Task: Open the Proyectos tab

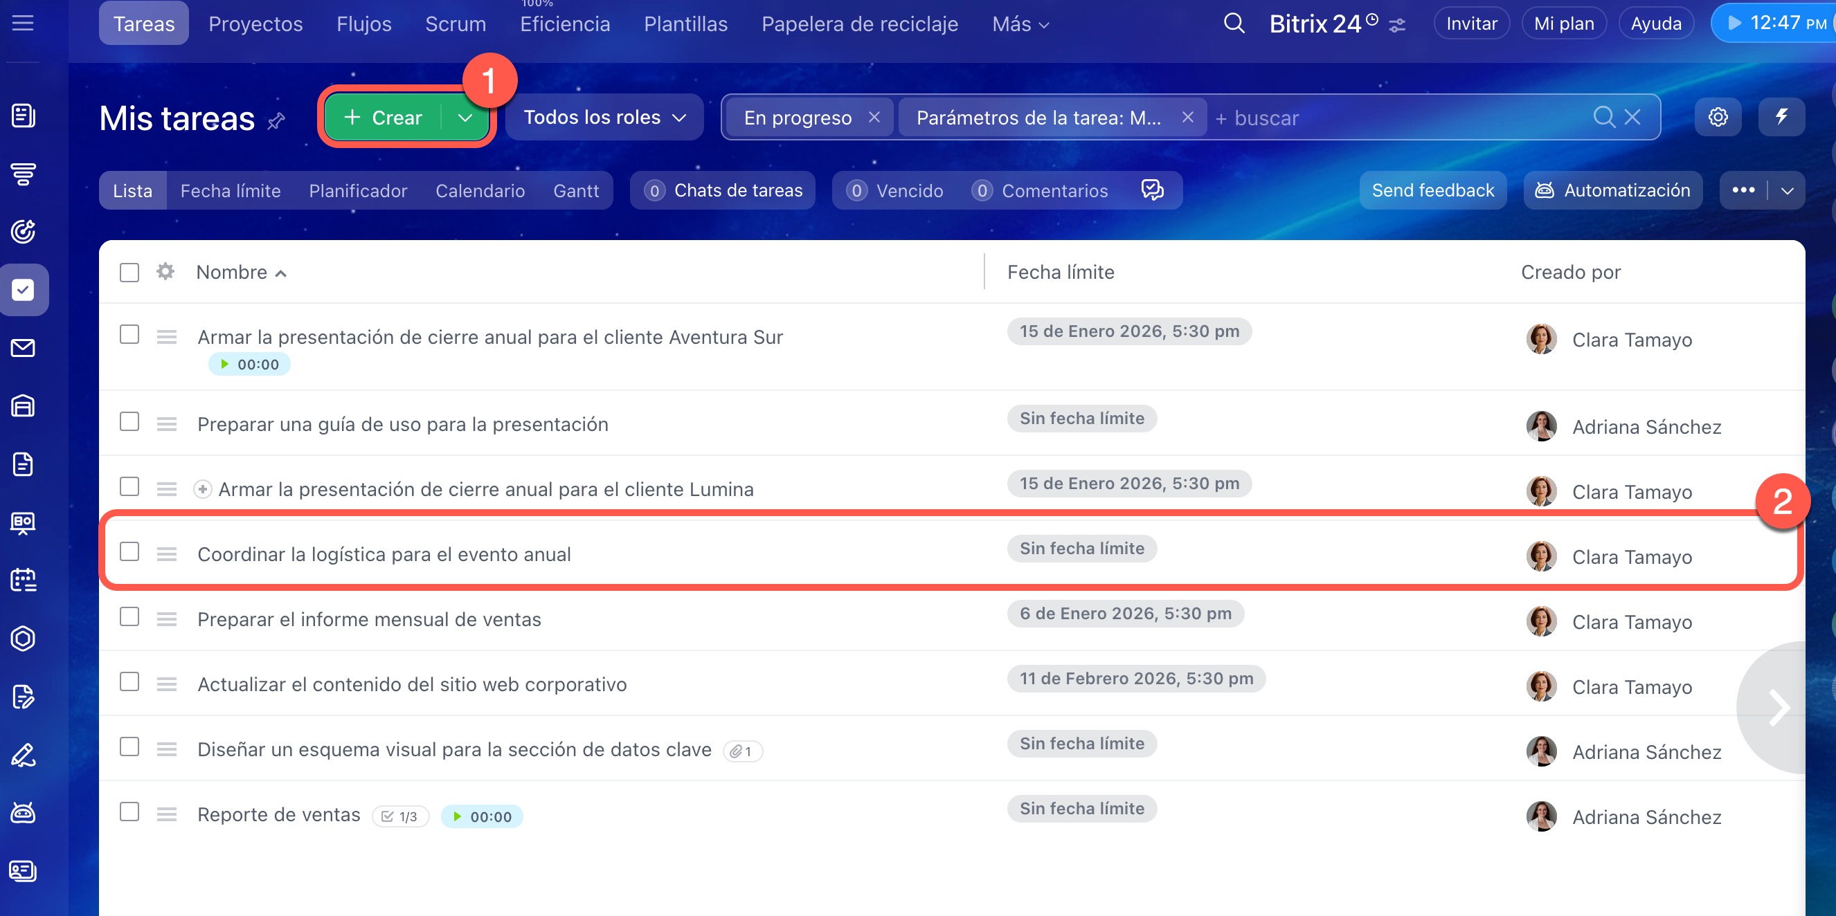Action: point(255,24)
